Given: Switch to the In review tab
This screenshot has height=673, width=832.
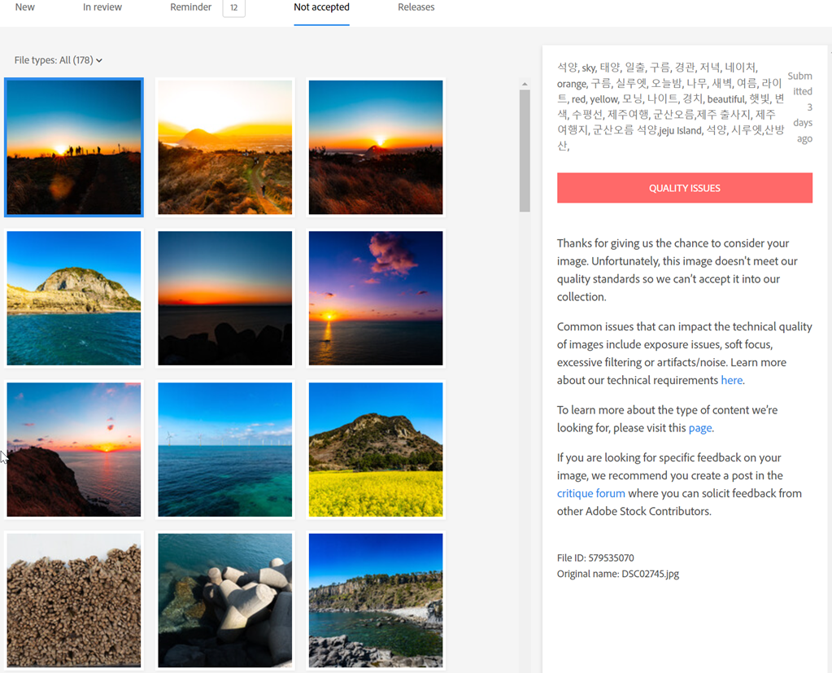Looking at the screenshot, I should pos(102,7).
